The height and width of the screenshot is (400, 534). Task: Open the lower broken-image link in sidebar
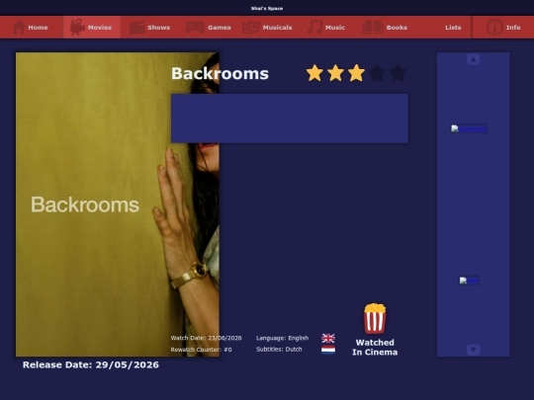tap(469, 280)
